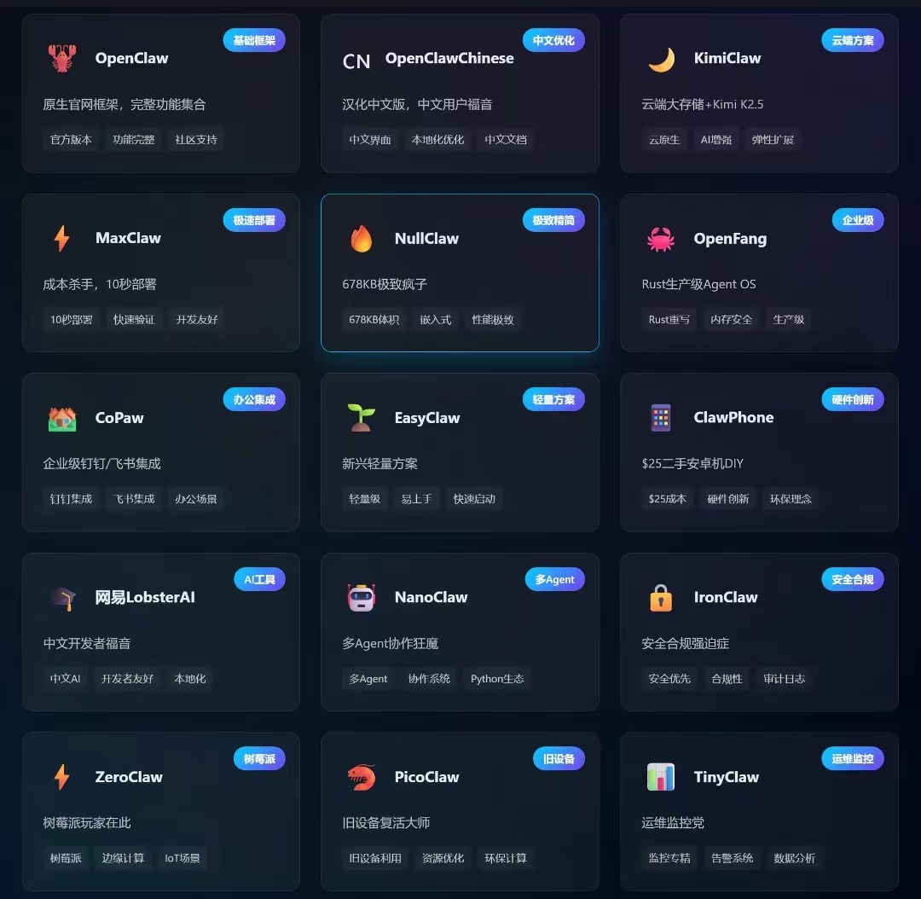Click the bar chart TinyClaw icon
Image resolution: width=921 pixels, height=899 pixels.
pyautogui.click(x=661, y=777)
